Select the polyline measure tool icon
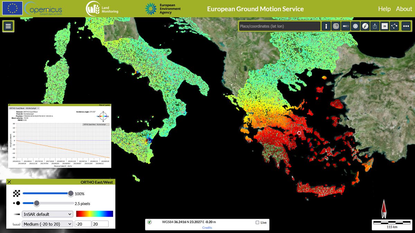This screenshot has height=233, width=415. pos(394,26)
